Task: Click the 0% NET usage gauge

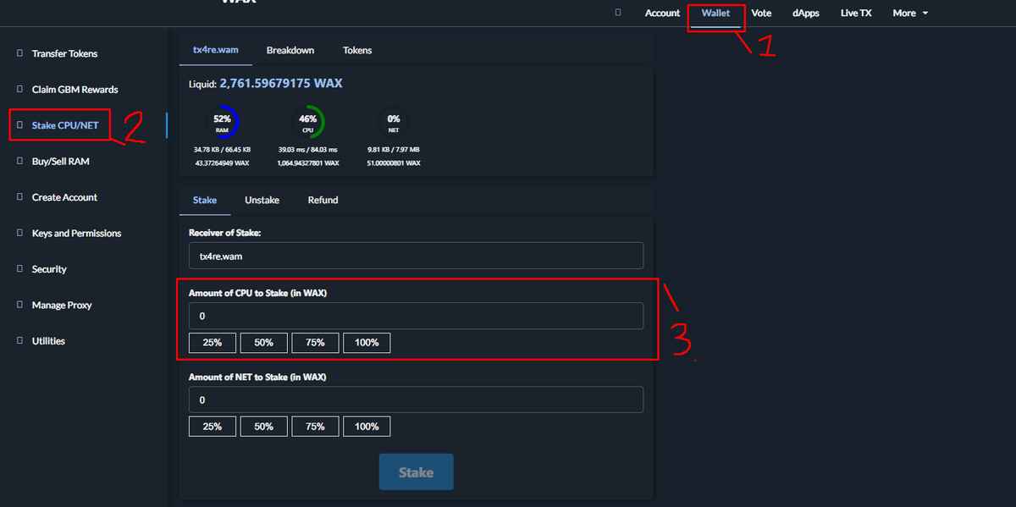Action: pyautogui.click(x=394, y=123)
